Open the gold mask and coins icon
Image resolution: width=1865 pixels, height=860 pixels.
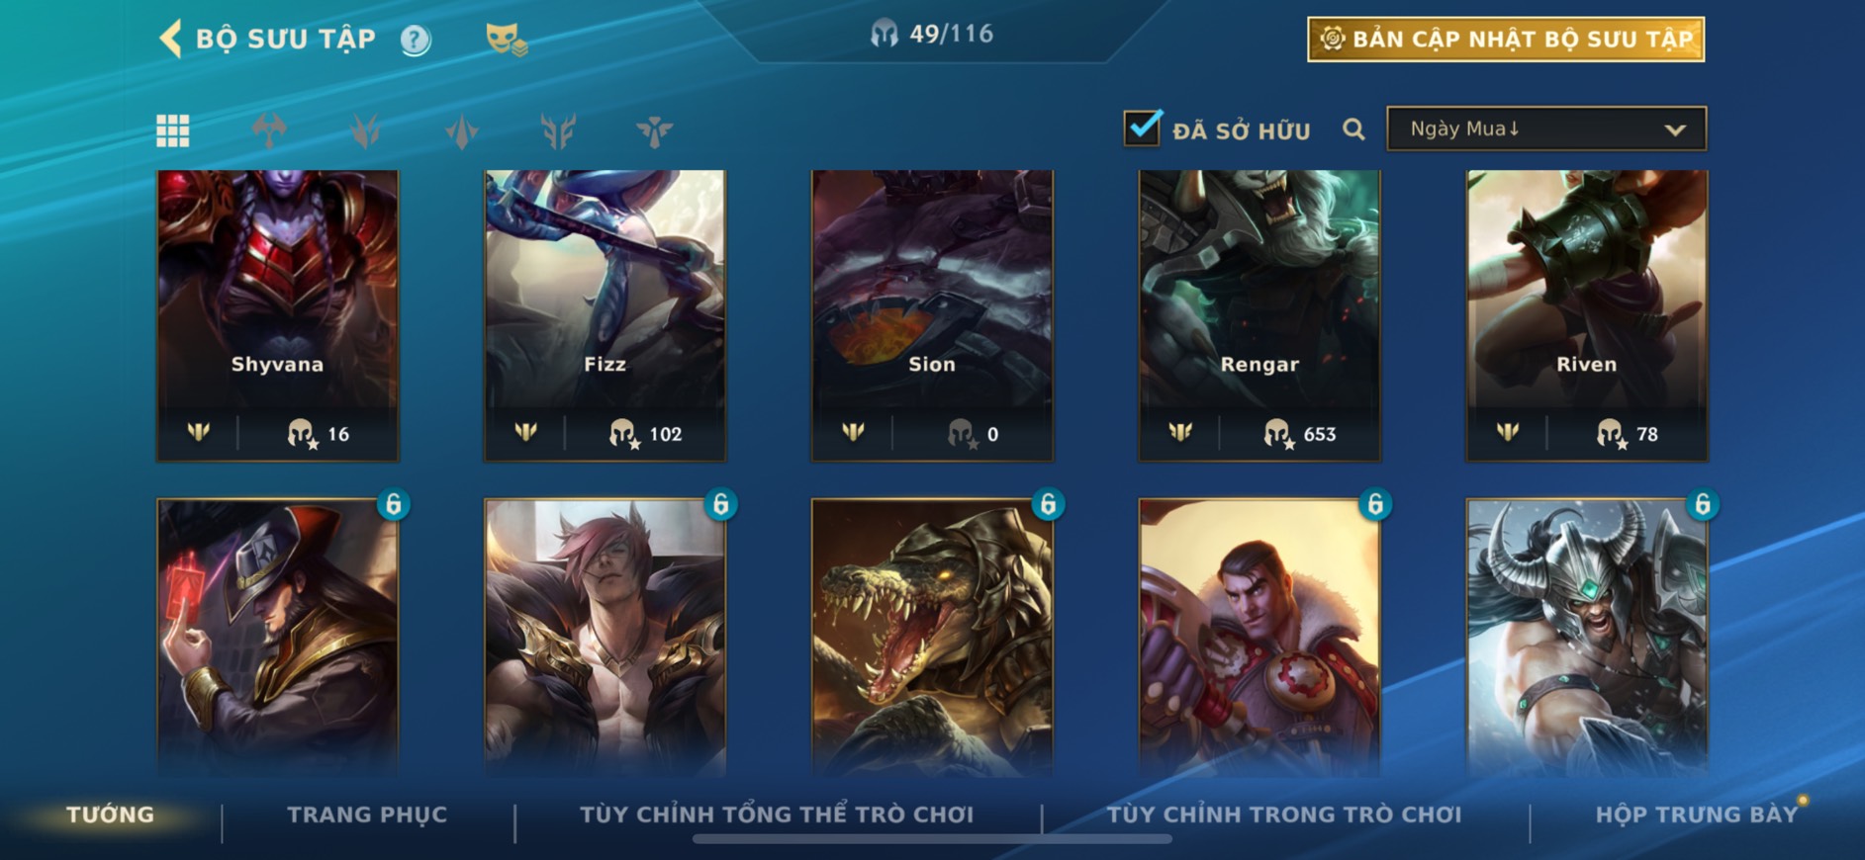(x=506, y=40)
